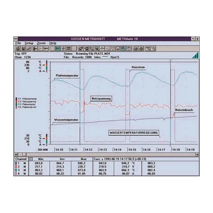Screen dimensions: 213x213
Task: Click the triangular wave peaks toolbar icon
Action: point(113,48)
